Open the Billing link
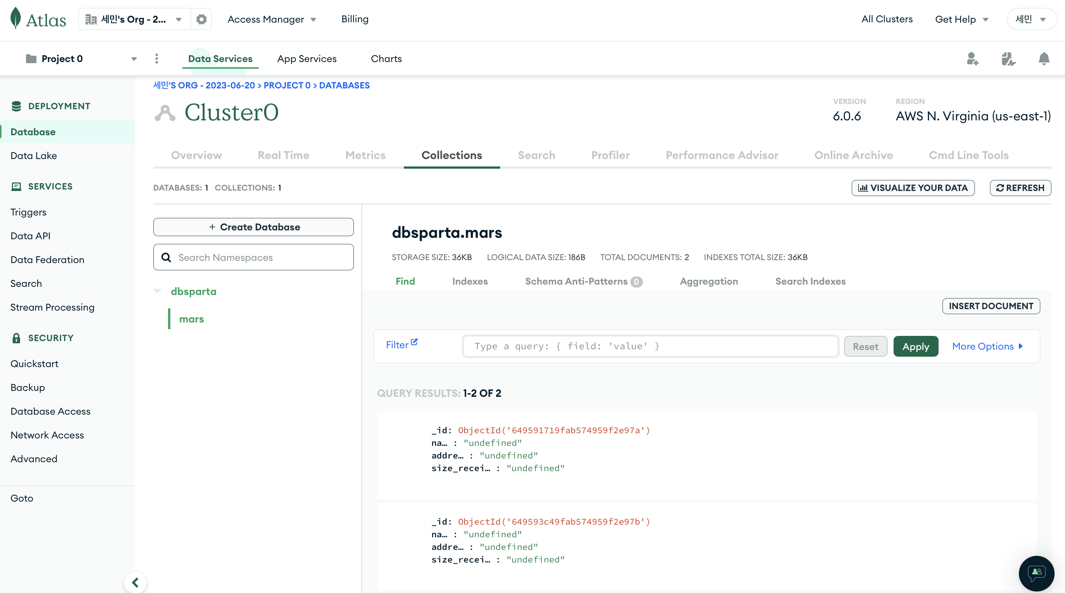Viewport: 1065px width, 593px height. pyautogui.click(x=355, y=19)
